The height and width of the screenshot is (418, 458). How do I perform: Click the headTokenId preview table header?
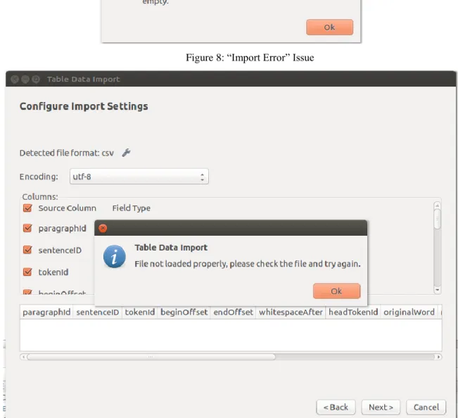click(x=353, y=312)
